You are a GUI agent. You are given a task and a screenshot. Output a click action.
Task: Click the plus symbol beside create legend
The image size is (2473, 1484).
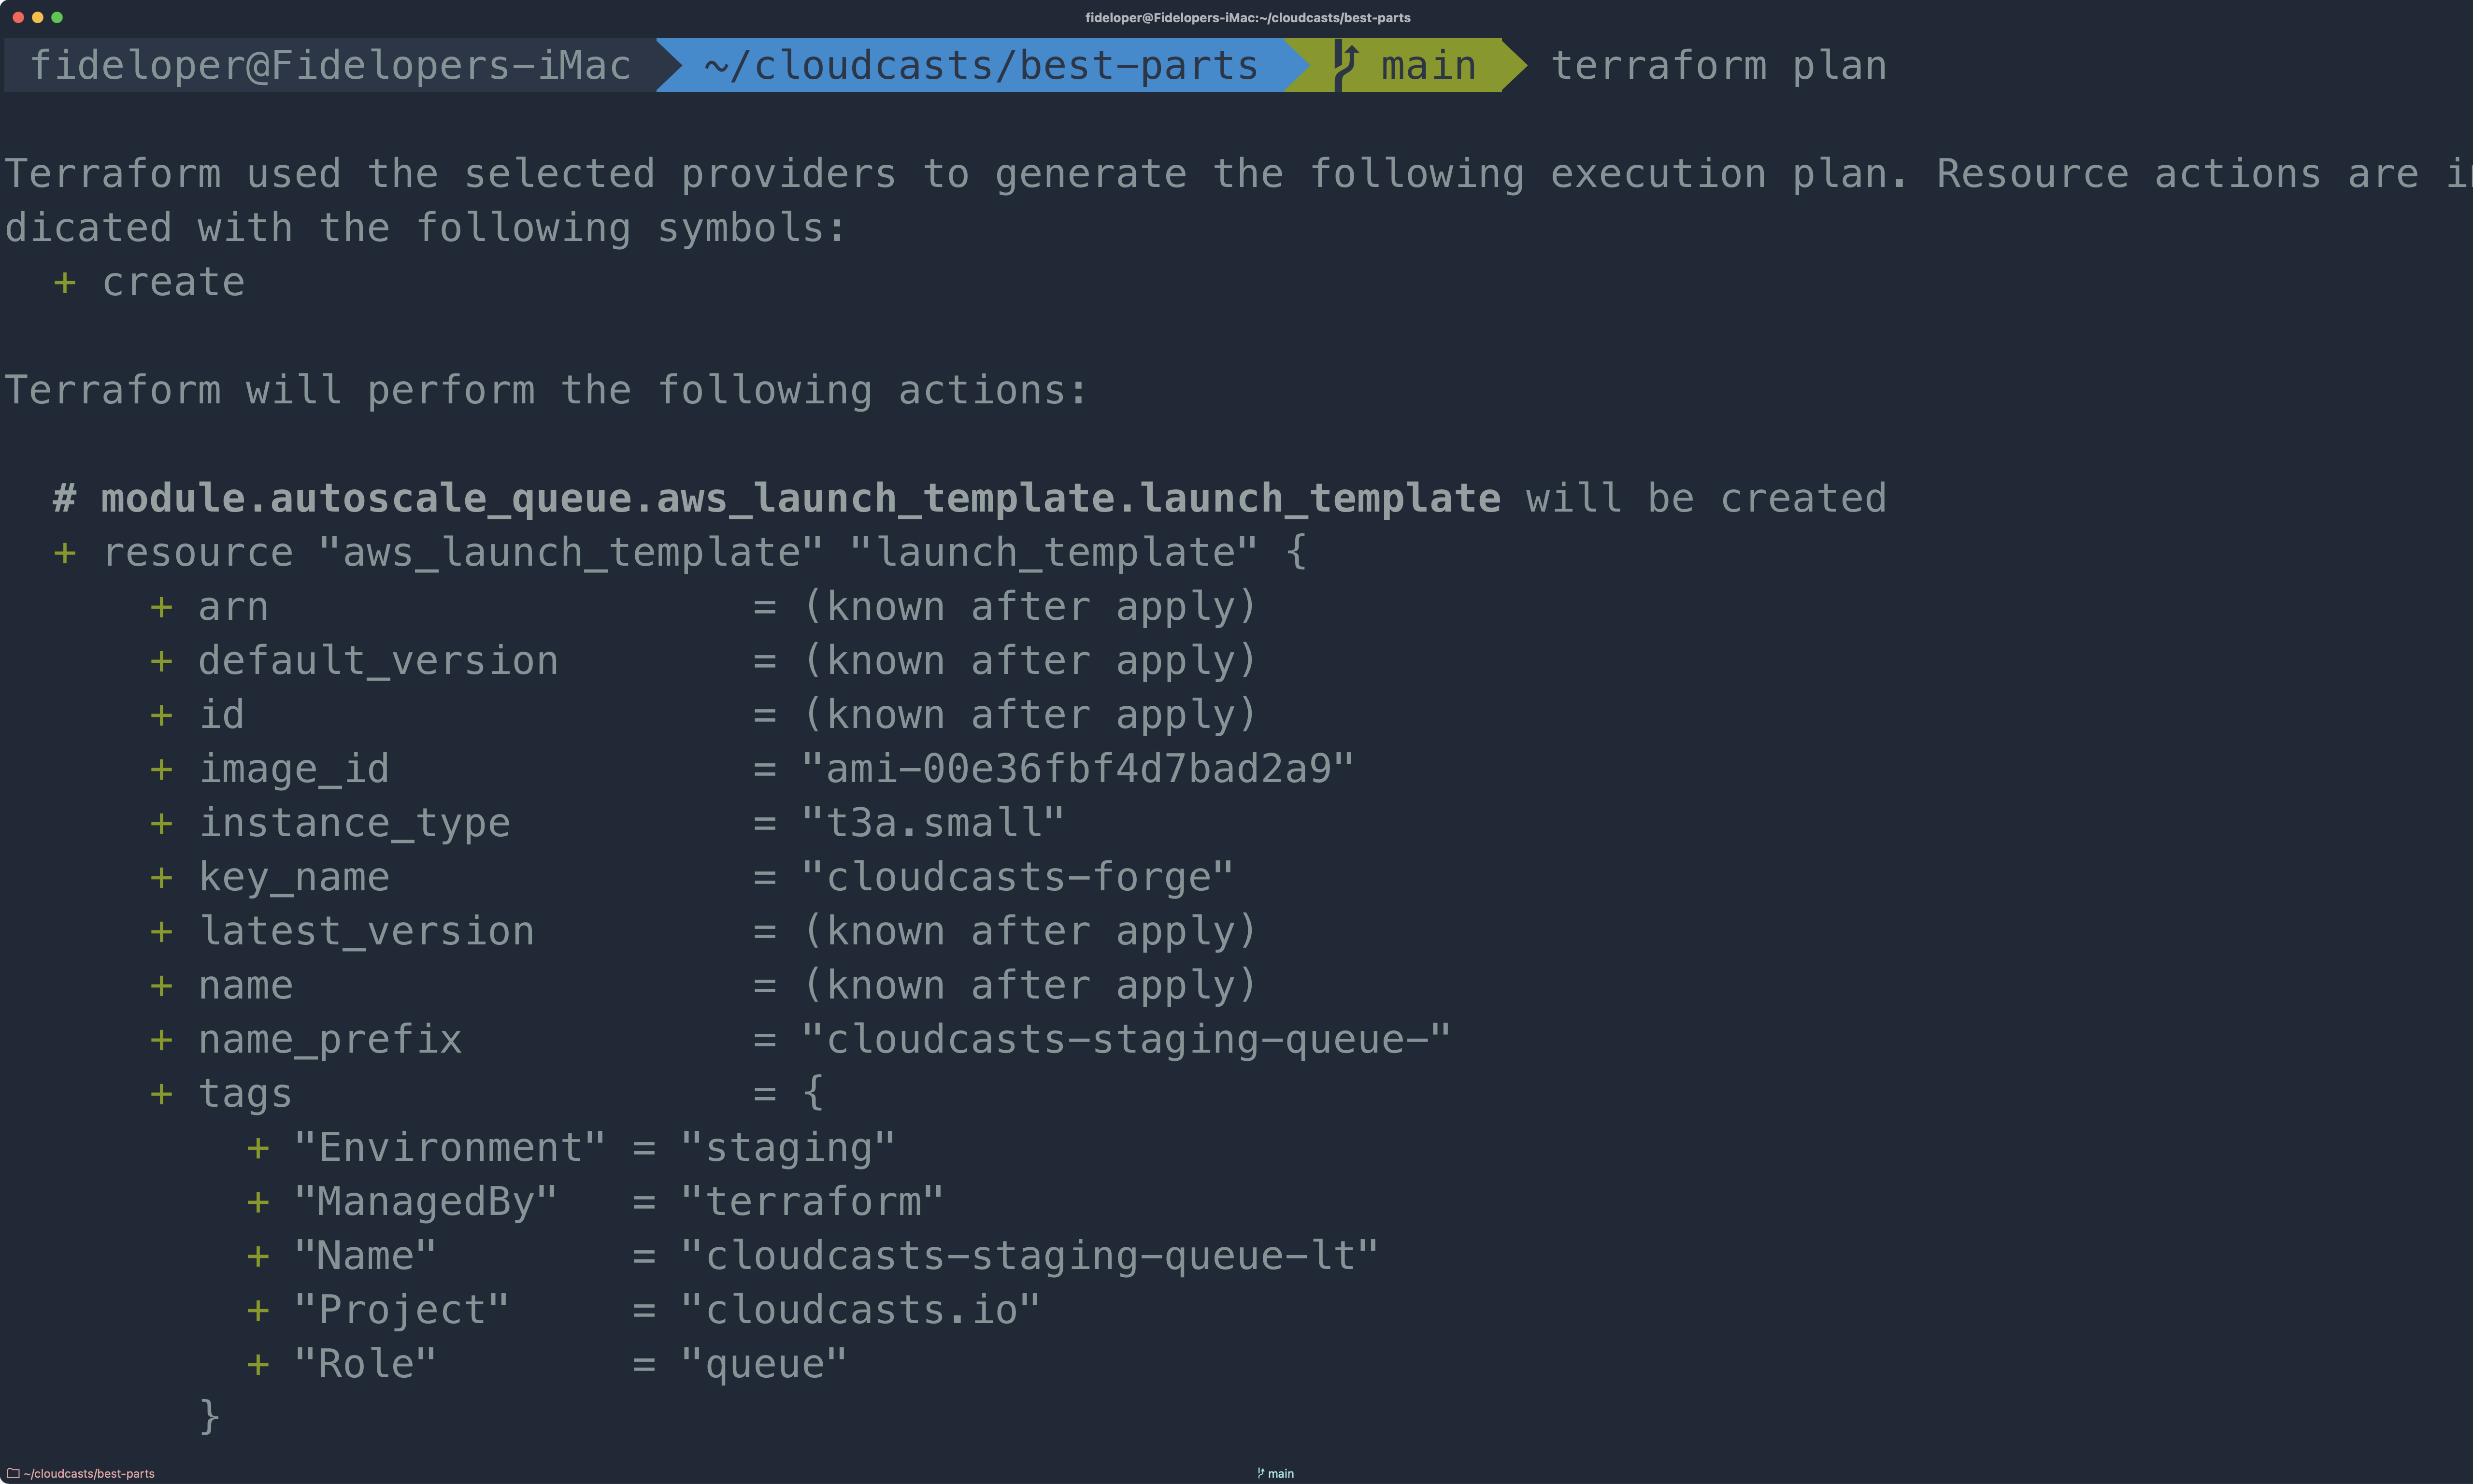(65, 283)
